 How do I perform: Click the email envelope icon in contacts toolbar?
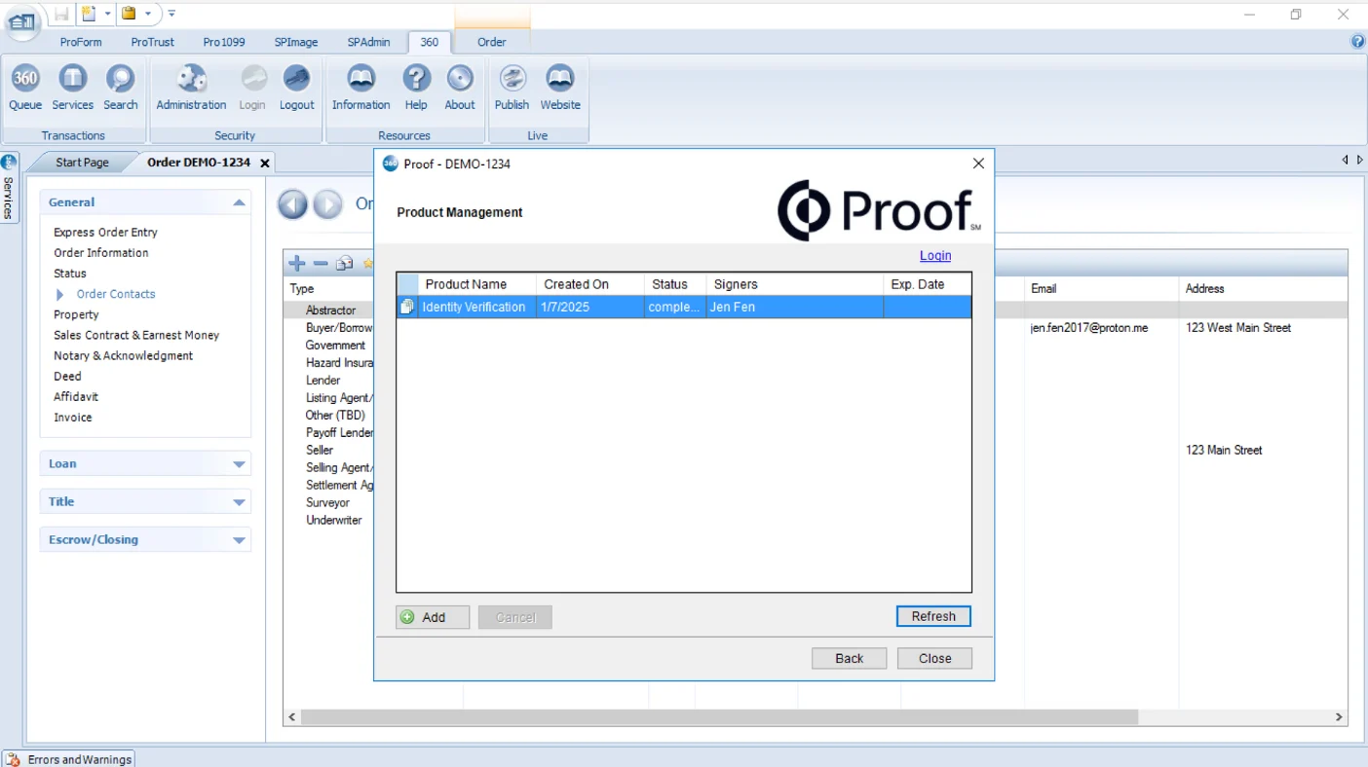tap(344, 264)
